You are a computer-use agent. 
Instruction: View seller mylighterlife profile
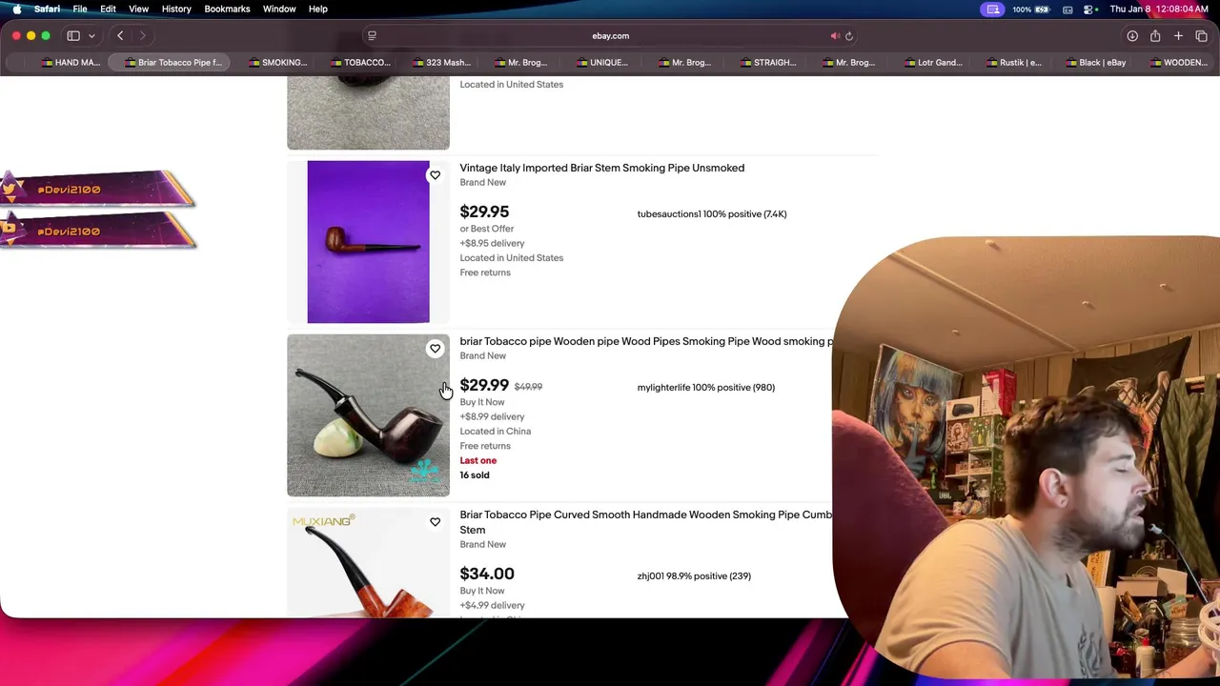[705, 388]
